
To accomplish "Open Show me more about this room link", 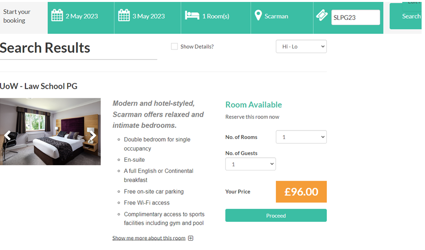I will [149, 238].
